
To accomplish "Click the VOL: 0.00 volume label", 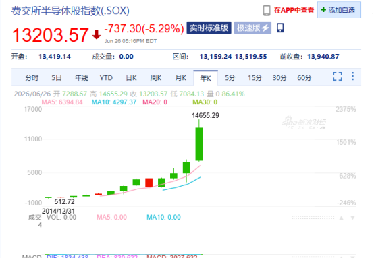I will click(x=61, y=218).
